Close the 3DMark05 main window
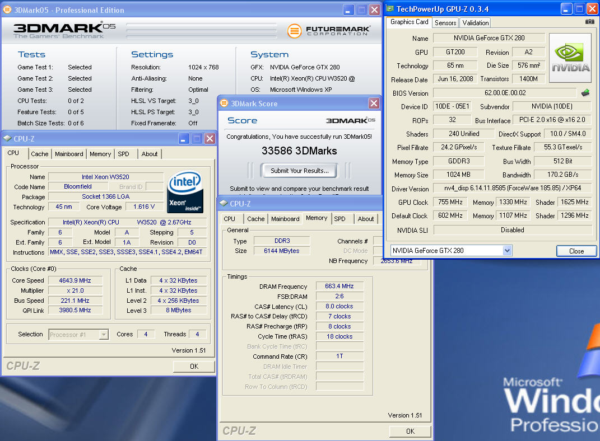The image size is (600, 441). (374, 10)
